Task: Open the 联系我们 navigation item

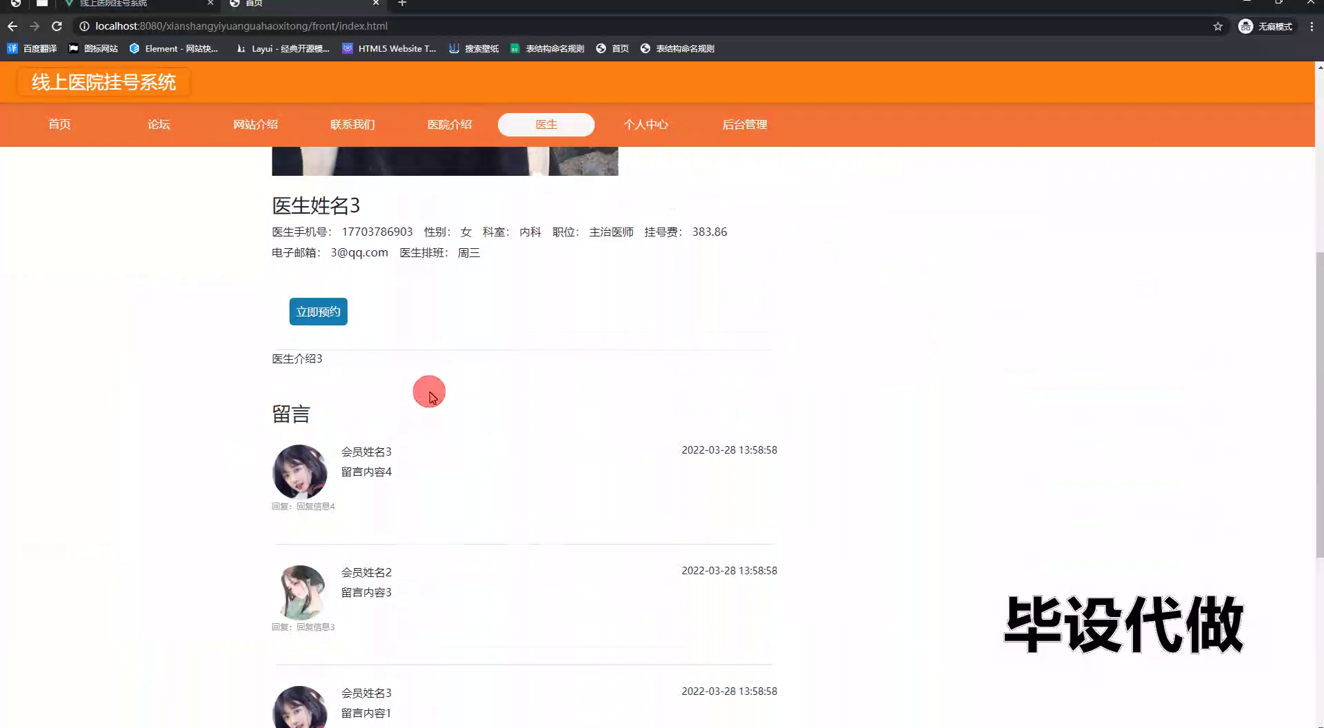Action: tap(352, 125)
